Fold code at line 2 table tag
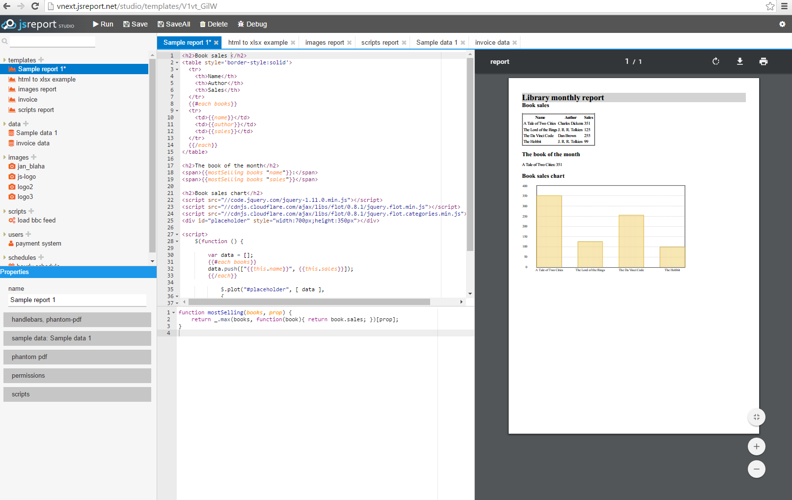 tap(177, 63)
